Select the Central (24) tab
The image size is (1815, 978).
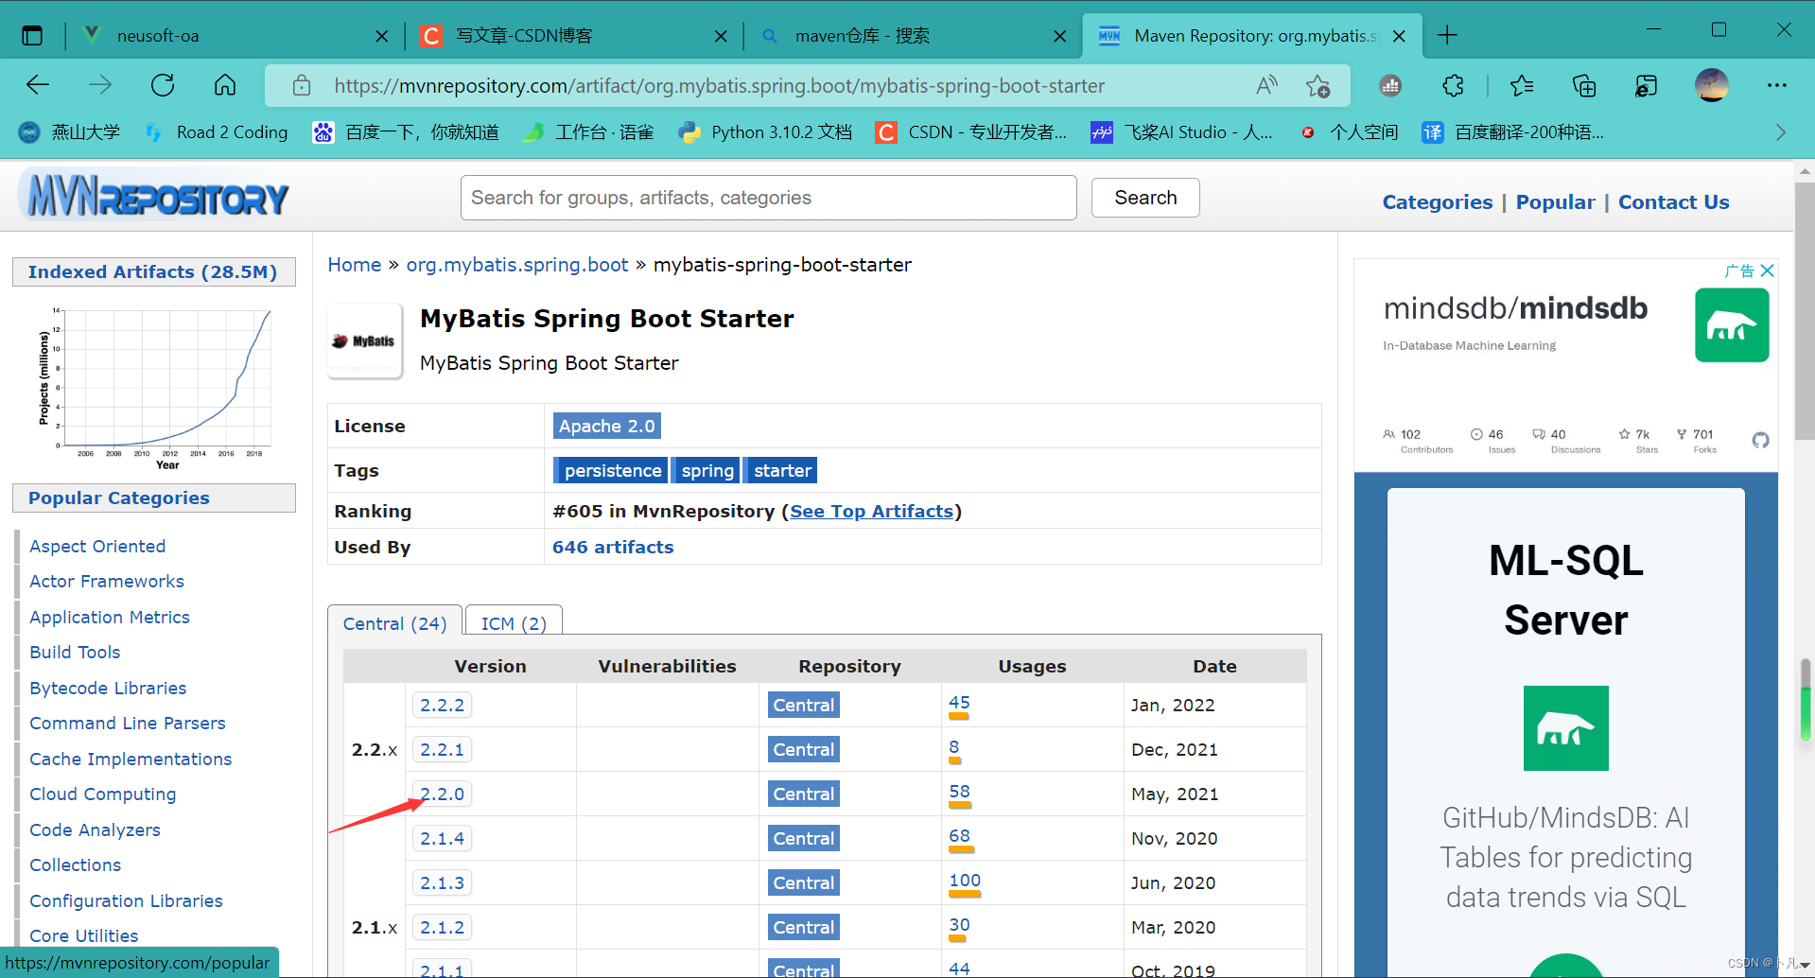click(x=394, y=623)
